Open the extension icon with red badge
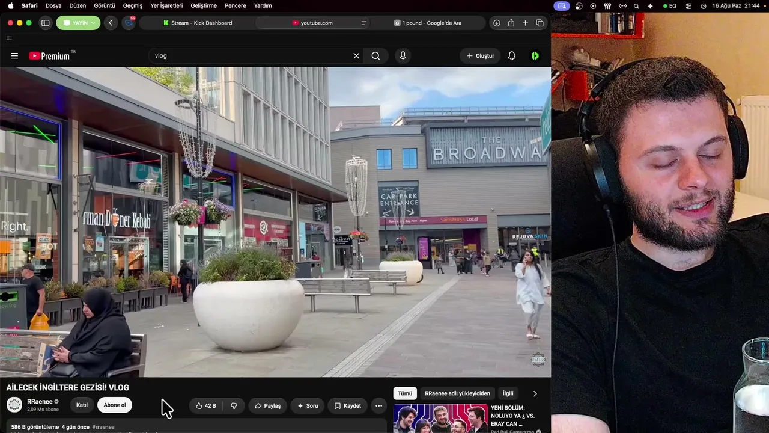The image size is (769, 433). click(x=129, y=23)
